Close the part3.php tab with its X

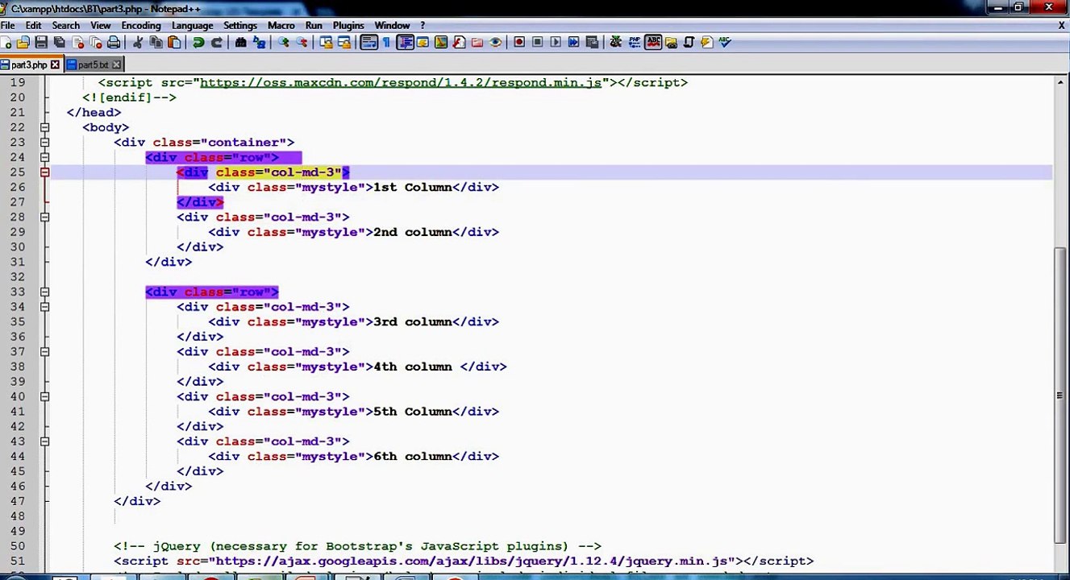[55, 64]
